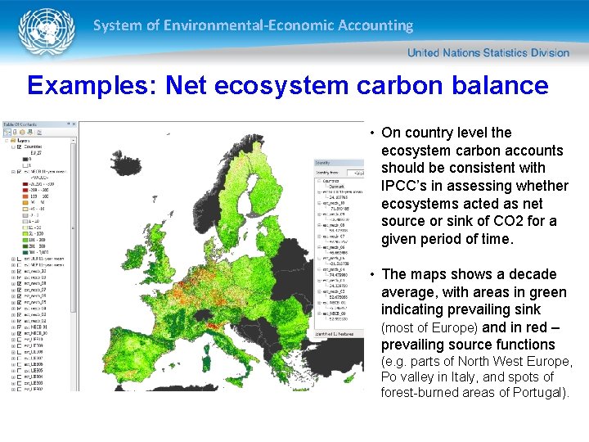589x442 pixels.
Task: Collapse the Countries layer legend
Action: (x=13, y=147)
